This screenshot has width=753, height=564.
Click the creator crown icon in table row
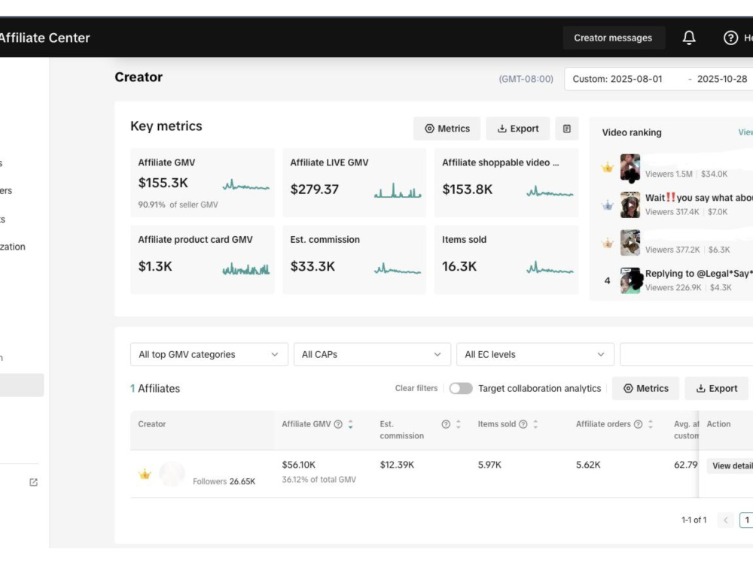click(145, 475)
